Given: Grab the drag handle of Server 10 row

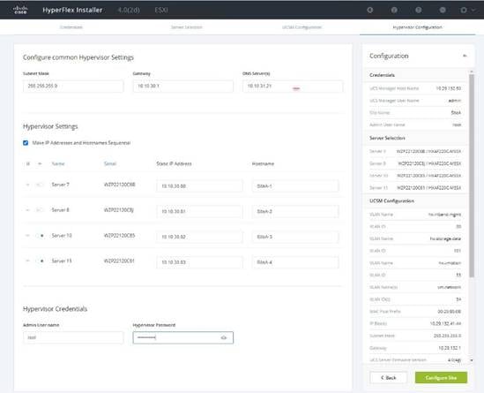Looking at the screenshot, I should click(x=27, y=236).
